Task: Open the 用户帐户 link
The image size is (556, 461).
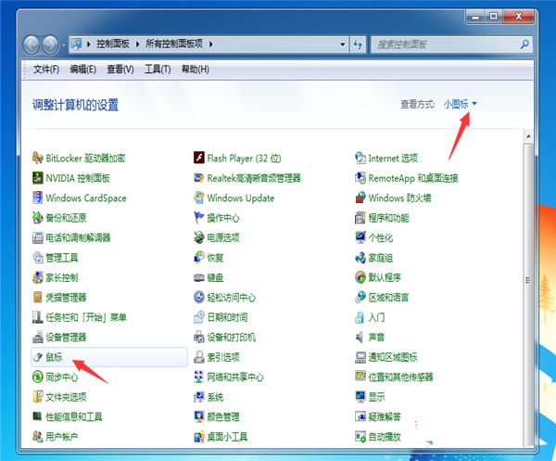Action: click(62, 437)
